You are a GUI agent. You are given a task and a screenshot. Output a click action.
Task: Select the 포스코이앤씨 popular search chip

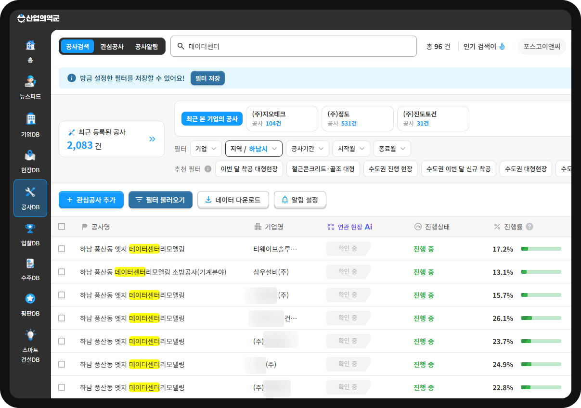tap(542, 47)
